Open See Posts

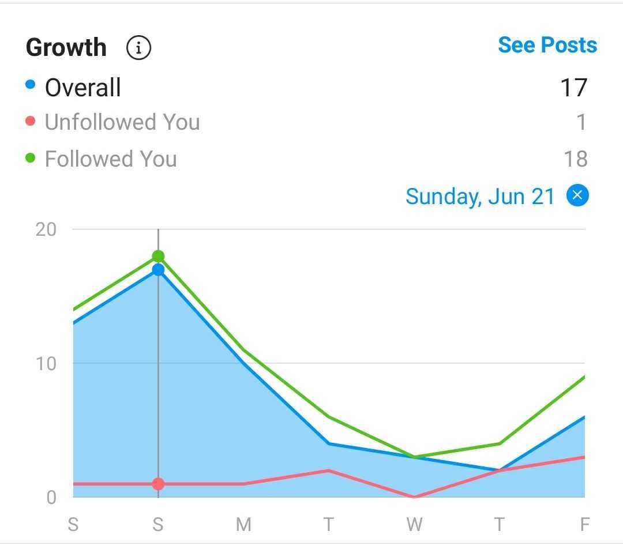pyautogui.click(x=547, y=44)
